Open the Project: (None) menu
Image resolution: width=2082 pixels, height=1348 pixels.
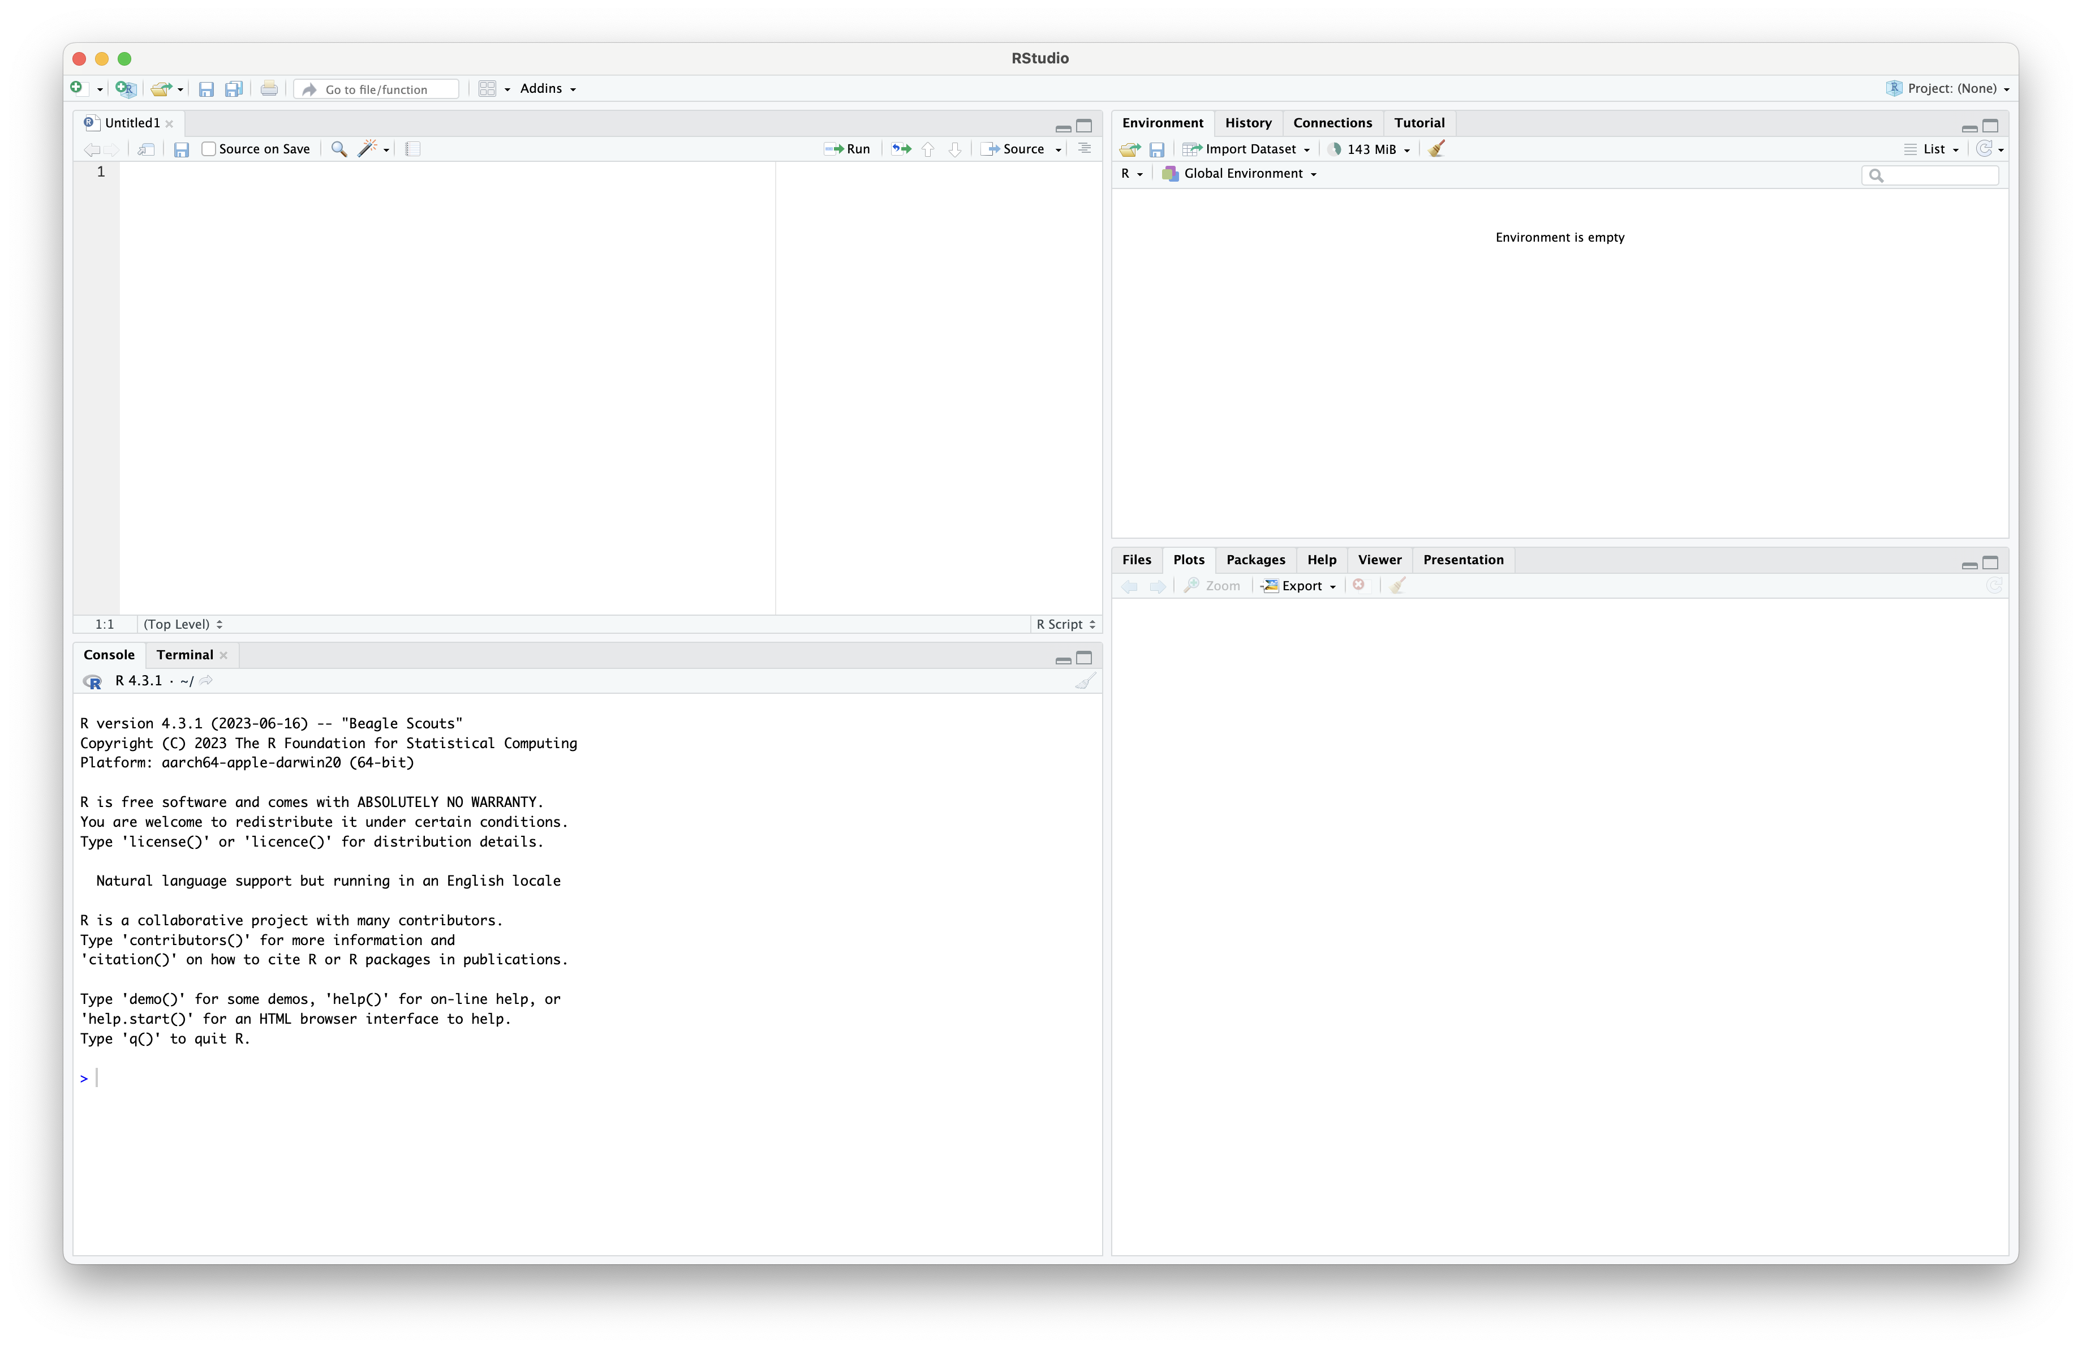(x=1947, y=88)
